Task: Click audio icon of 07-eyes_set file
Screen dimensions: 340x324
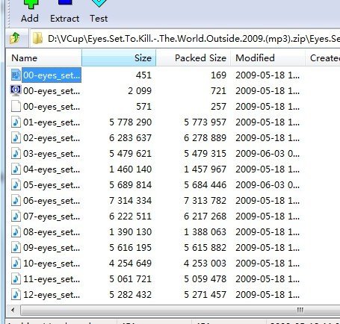Action: click(16, 216)
